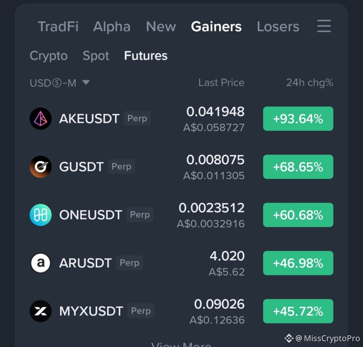Switch to the Losers tab
The image size is (363, 347).
click(x=278, y=27)
